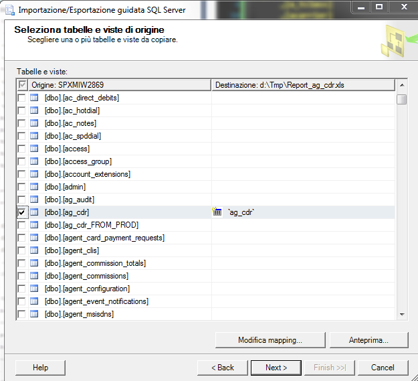Viewport: 418px width, 381px height.
Task: Click table icon beside ag_cdr_FROM_PROD
Action: [34, 225]
